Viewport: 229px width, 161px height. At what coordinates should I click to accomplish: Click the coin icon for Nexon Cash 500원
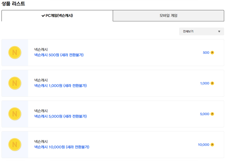[15, 53]
